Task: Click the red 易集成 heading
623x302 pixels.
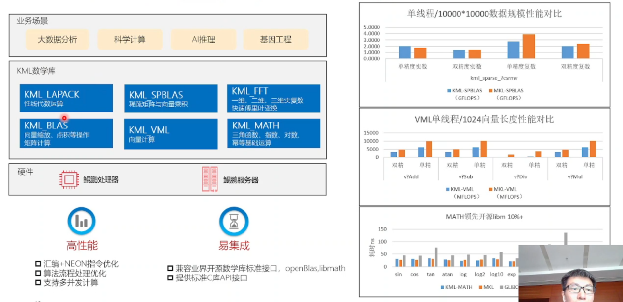Action: pyautogui.click(x=234, y=246)
